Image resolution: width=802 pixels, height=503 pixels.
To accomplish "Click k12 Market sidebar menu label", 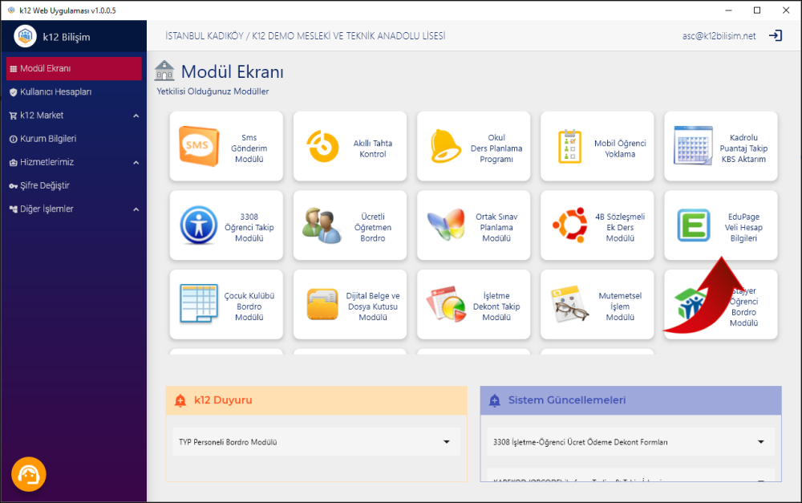I will [x=42, y=116].
